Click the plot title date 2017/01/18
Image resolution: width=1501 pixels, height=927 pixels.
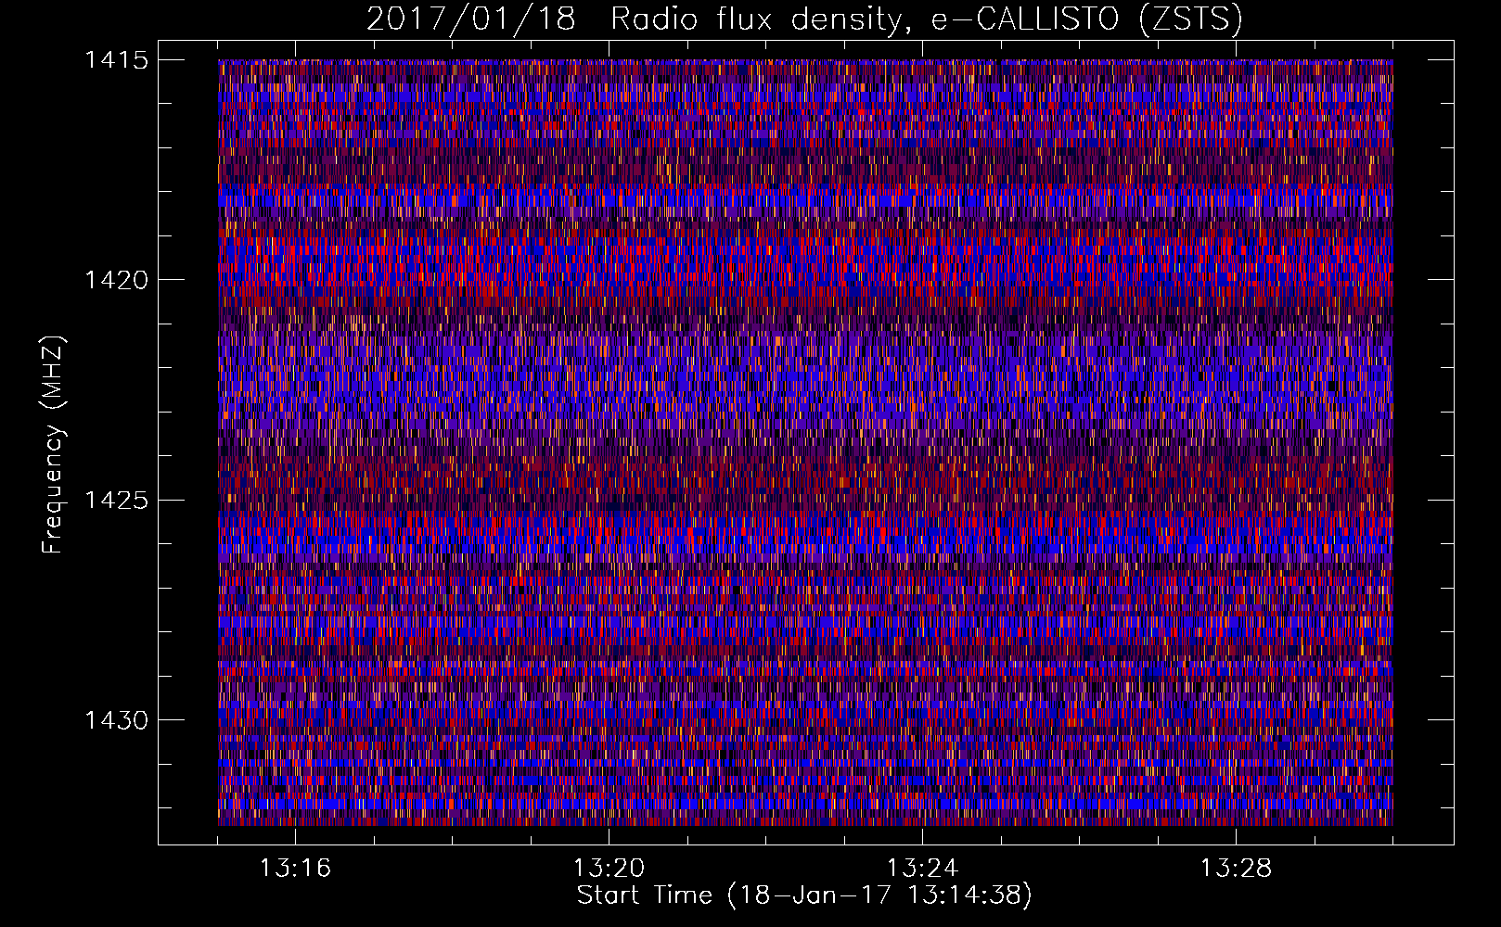pos(471,19)
